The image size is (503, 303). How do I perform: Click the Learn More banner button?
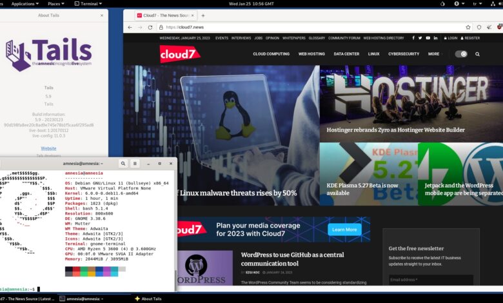(344, 230)
